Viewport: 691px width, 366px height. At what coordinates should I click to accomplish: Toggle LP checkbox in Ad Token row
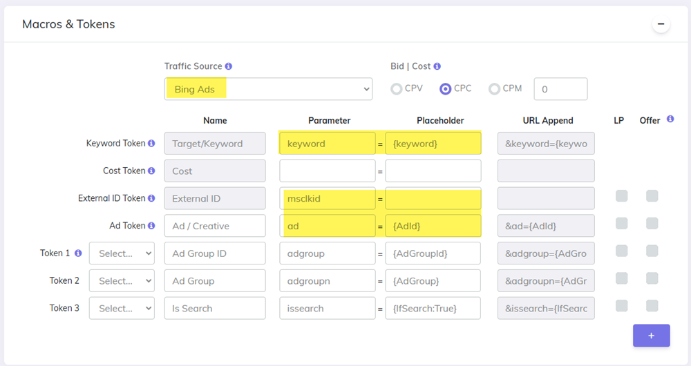(621, 223)
